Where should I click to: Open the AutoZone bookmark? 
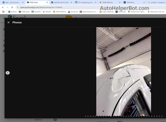[x=73, y=12]
